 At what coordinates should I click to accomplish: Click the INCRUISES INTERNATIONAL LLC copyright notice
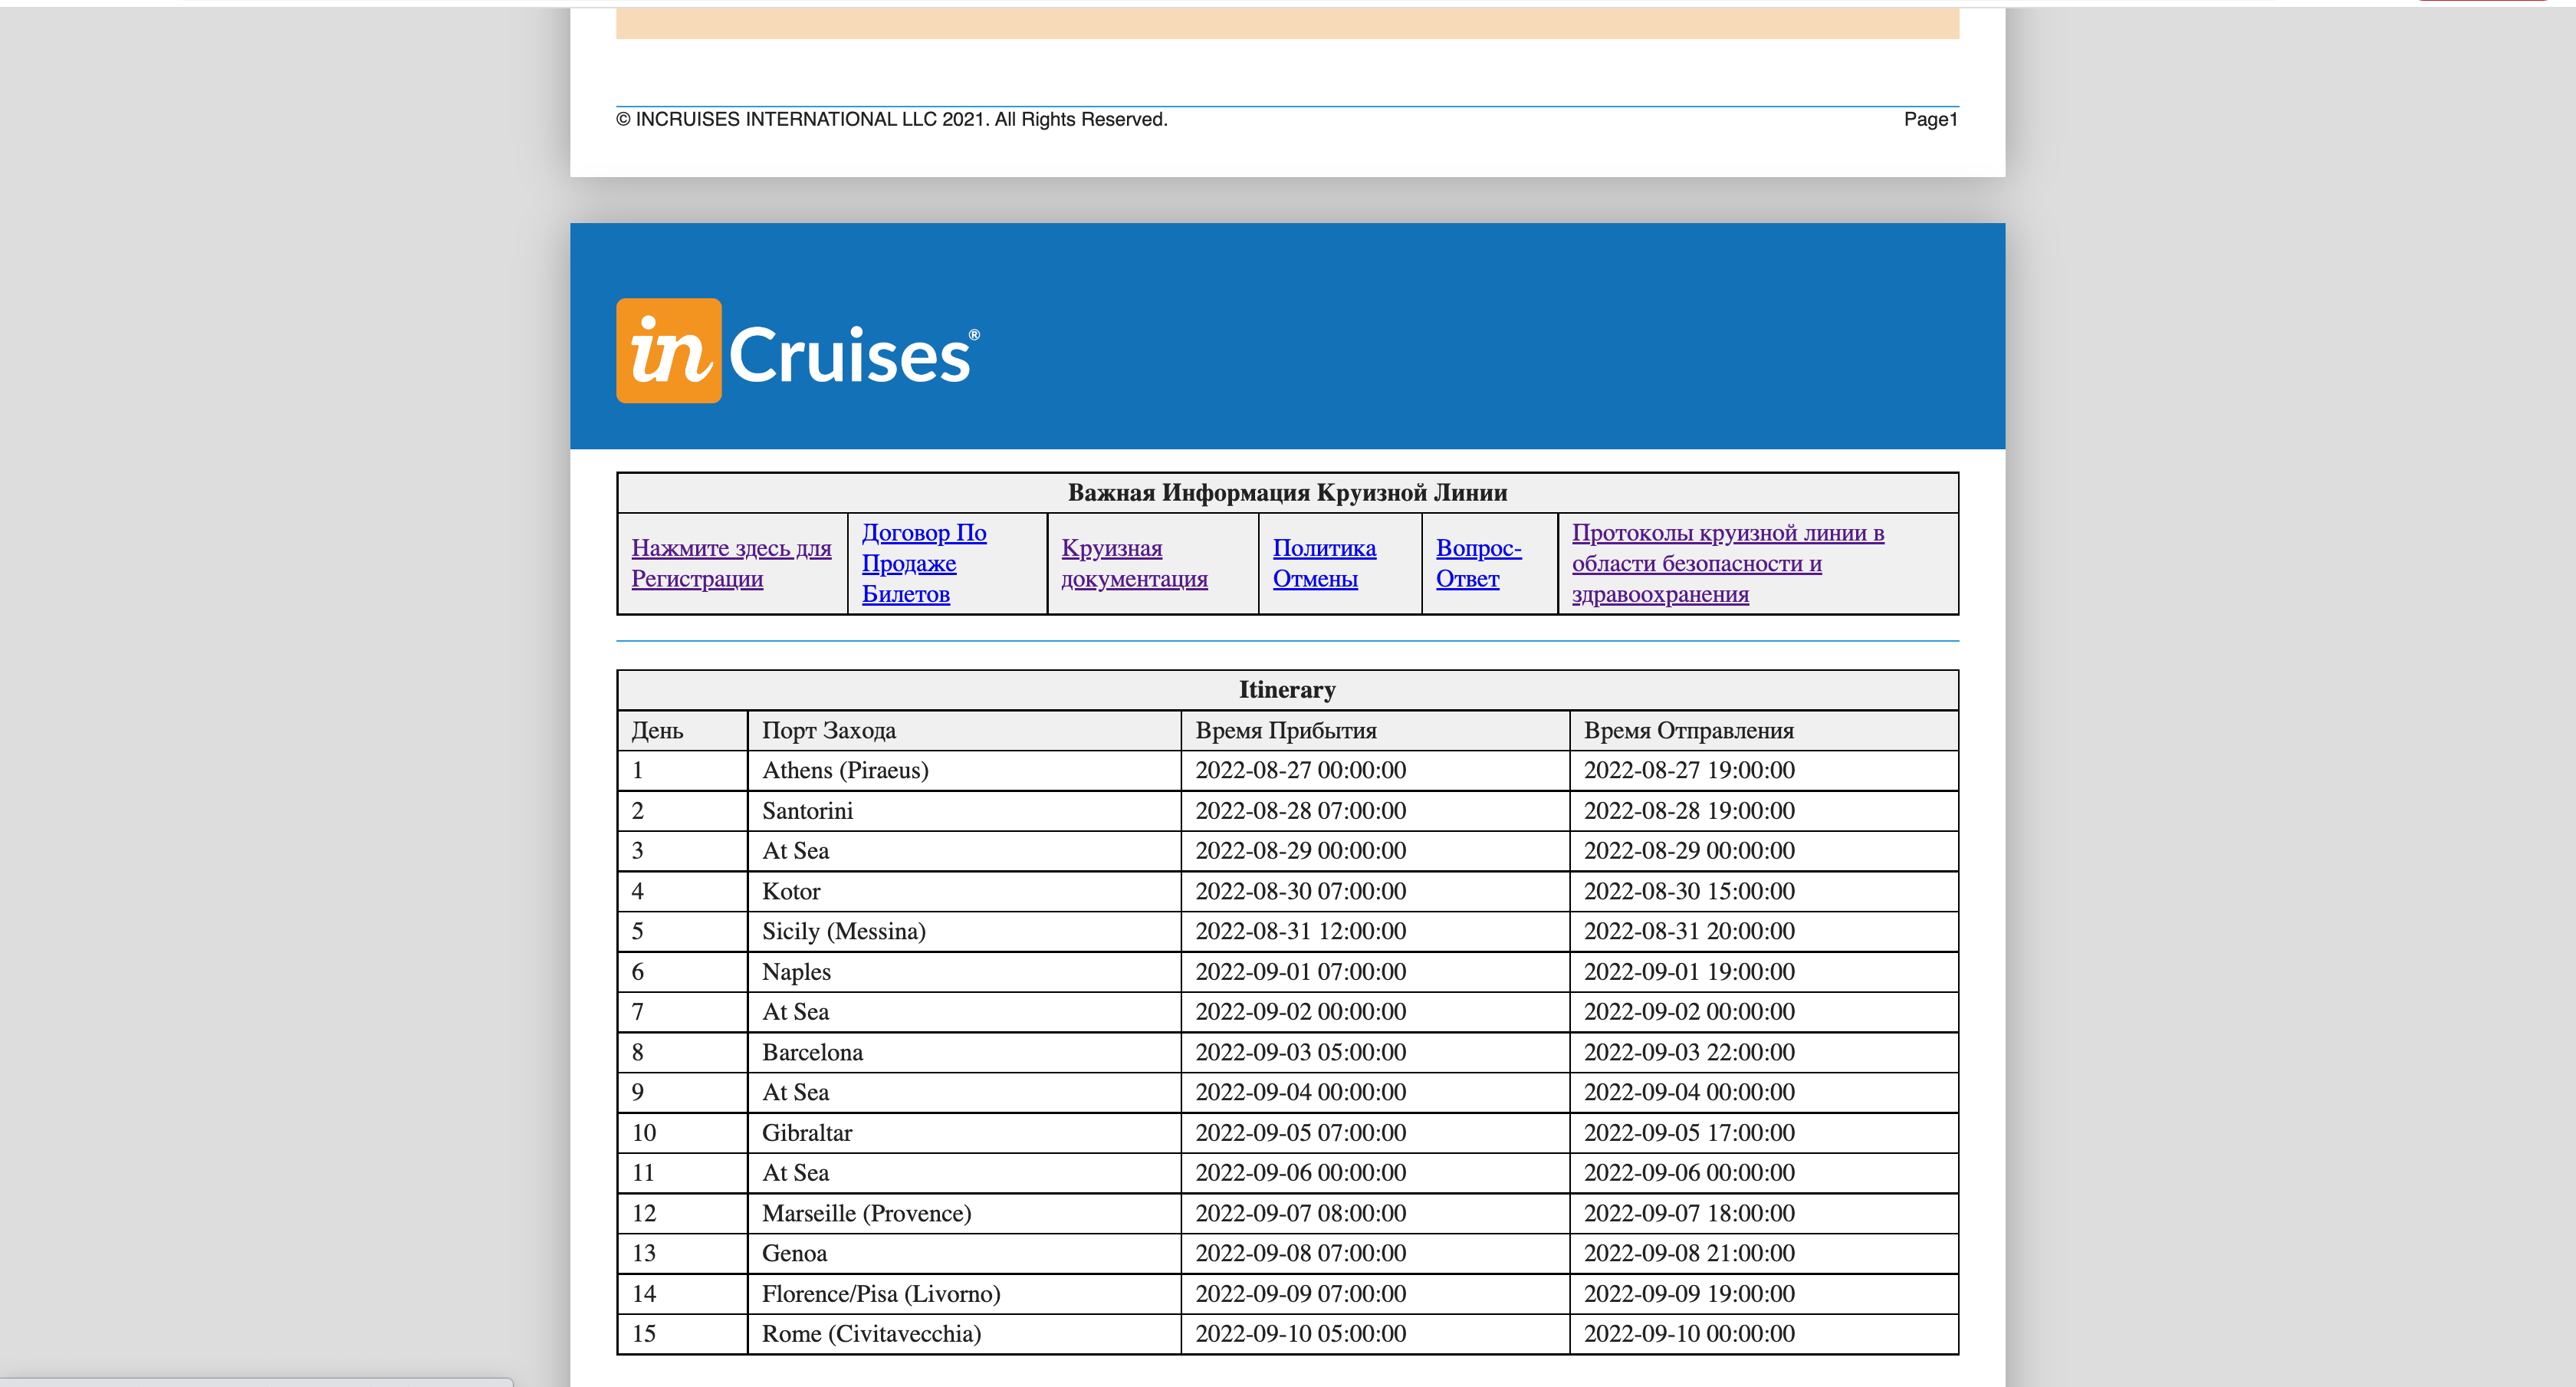(891, 120)
